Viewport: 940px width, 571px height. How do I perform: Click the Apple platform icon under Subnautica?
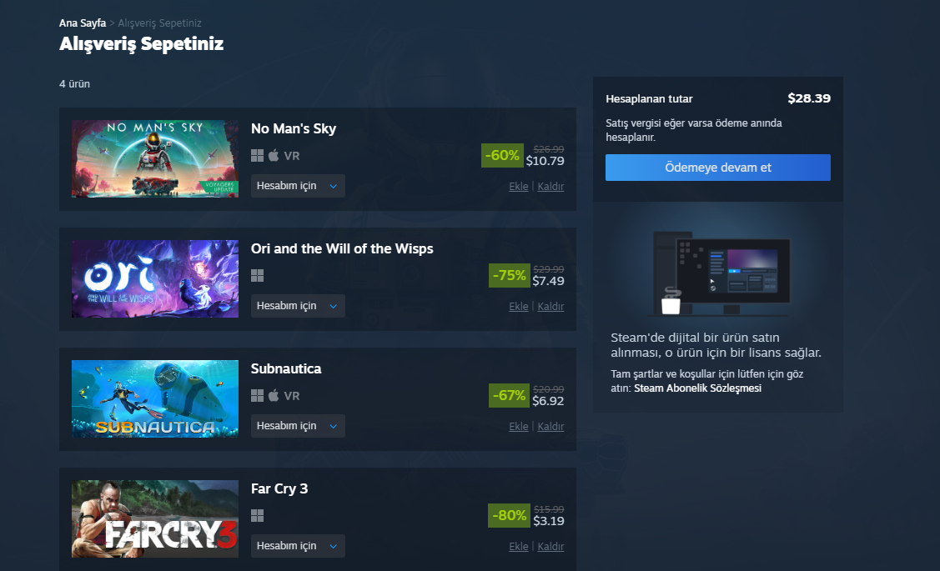pyautogui.click(x=274, y=395)
